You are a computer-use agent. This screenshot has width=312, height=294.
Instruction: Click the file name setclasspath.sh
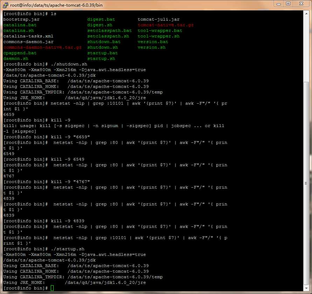(108, 36)
